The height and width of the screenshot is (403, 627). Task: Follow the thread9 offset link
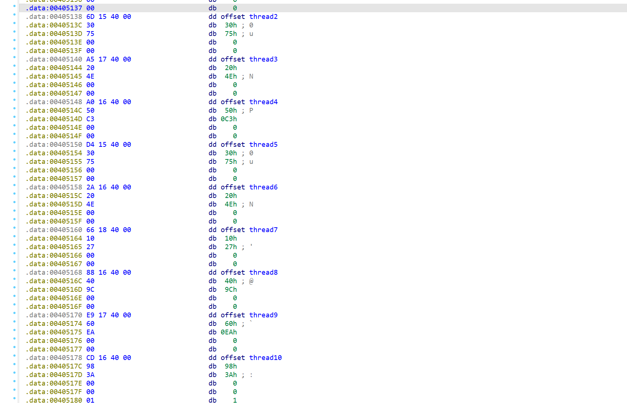click(263, 315)
